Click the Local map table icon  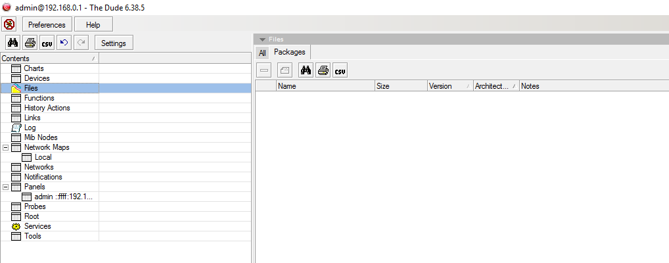26,157
